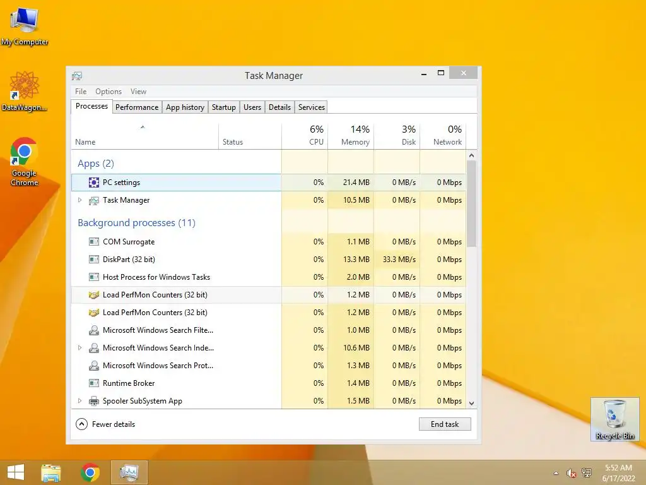Viewport: 646px width, 485px height.
Task: Show hidden tray icons arrow
Action: coord(556,473)
